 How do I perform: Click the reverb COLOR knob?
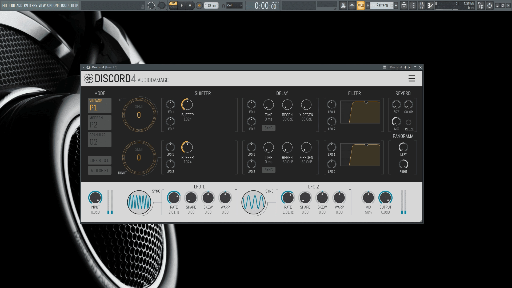(x=408, y=105)
